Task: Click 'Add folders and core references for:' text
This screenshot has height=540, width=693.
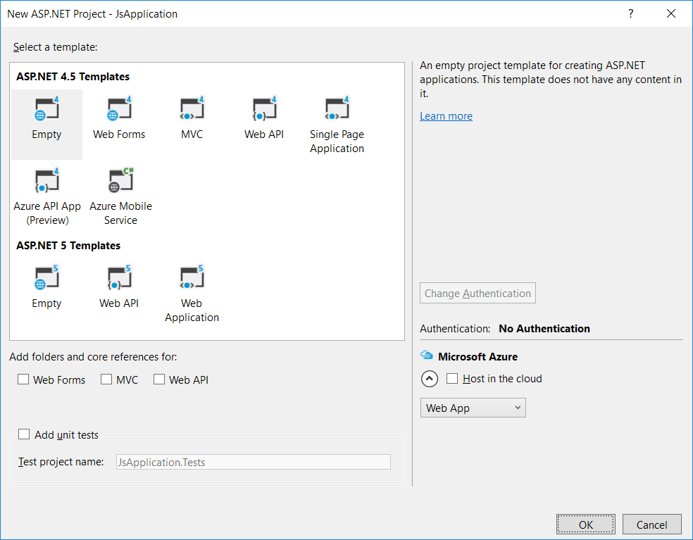Action: point(93,357)
